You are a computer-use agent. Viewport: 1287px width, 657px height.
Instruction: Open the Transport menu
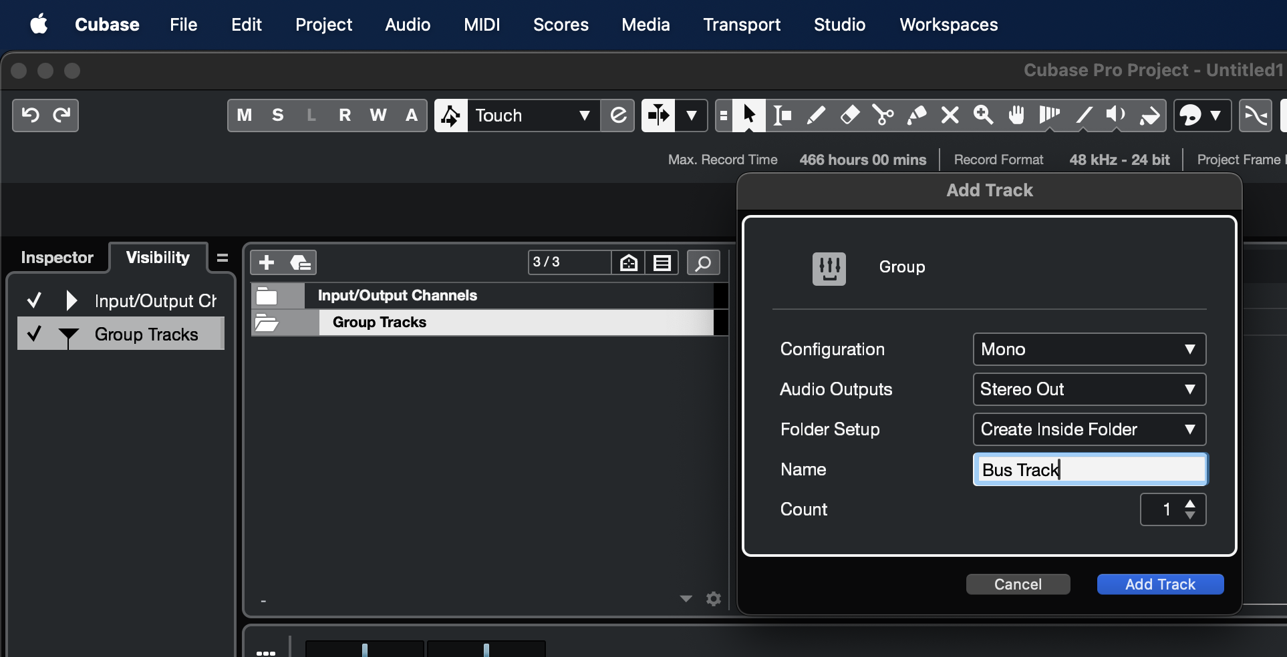click(742, 25)
